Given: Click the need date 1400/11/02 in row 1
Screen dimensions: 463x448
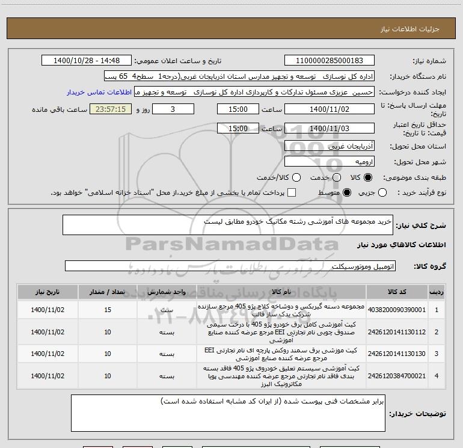Looking at the screenshot, I should 48,310.
